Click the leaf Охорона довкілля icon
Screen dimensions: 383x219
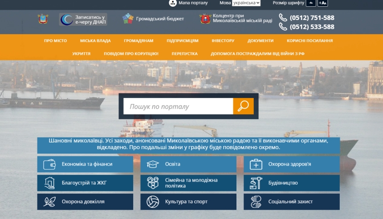click(x=49, y=202)
